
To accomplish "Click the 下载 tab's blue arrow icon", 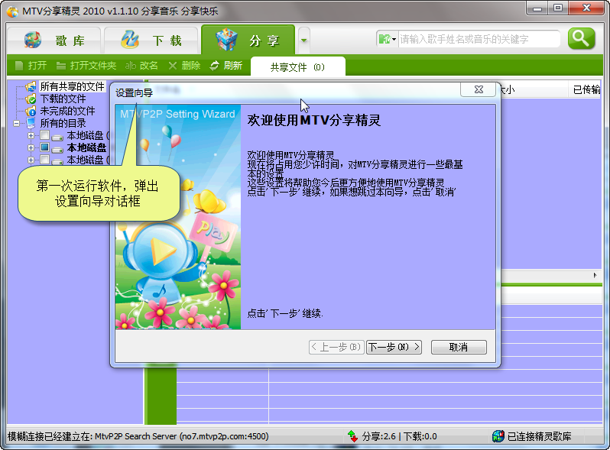I will pos(129,39).
